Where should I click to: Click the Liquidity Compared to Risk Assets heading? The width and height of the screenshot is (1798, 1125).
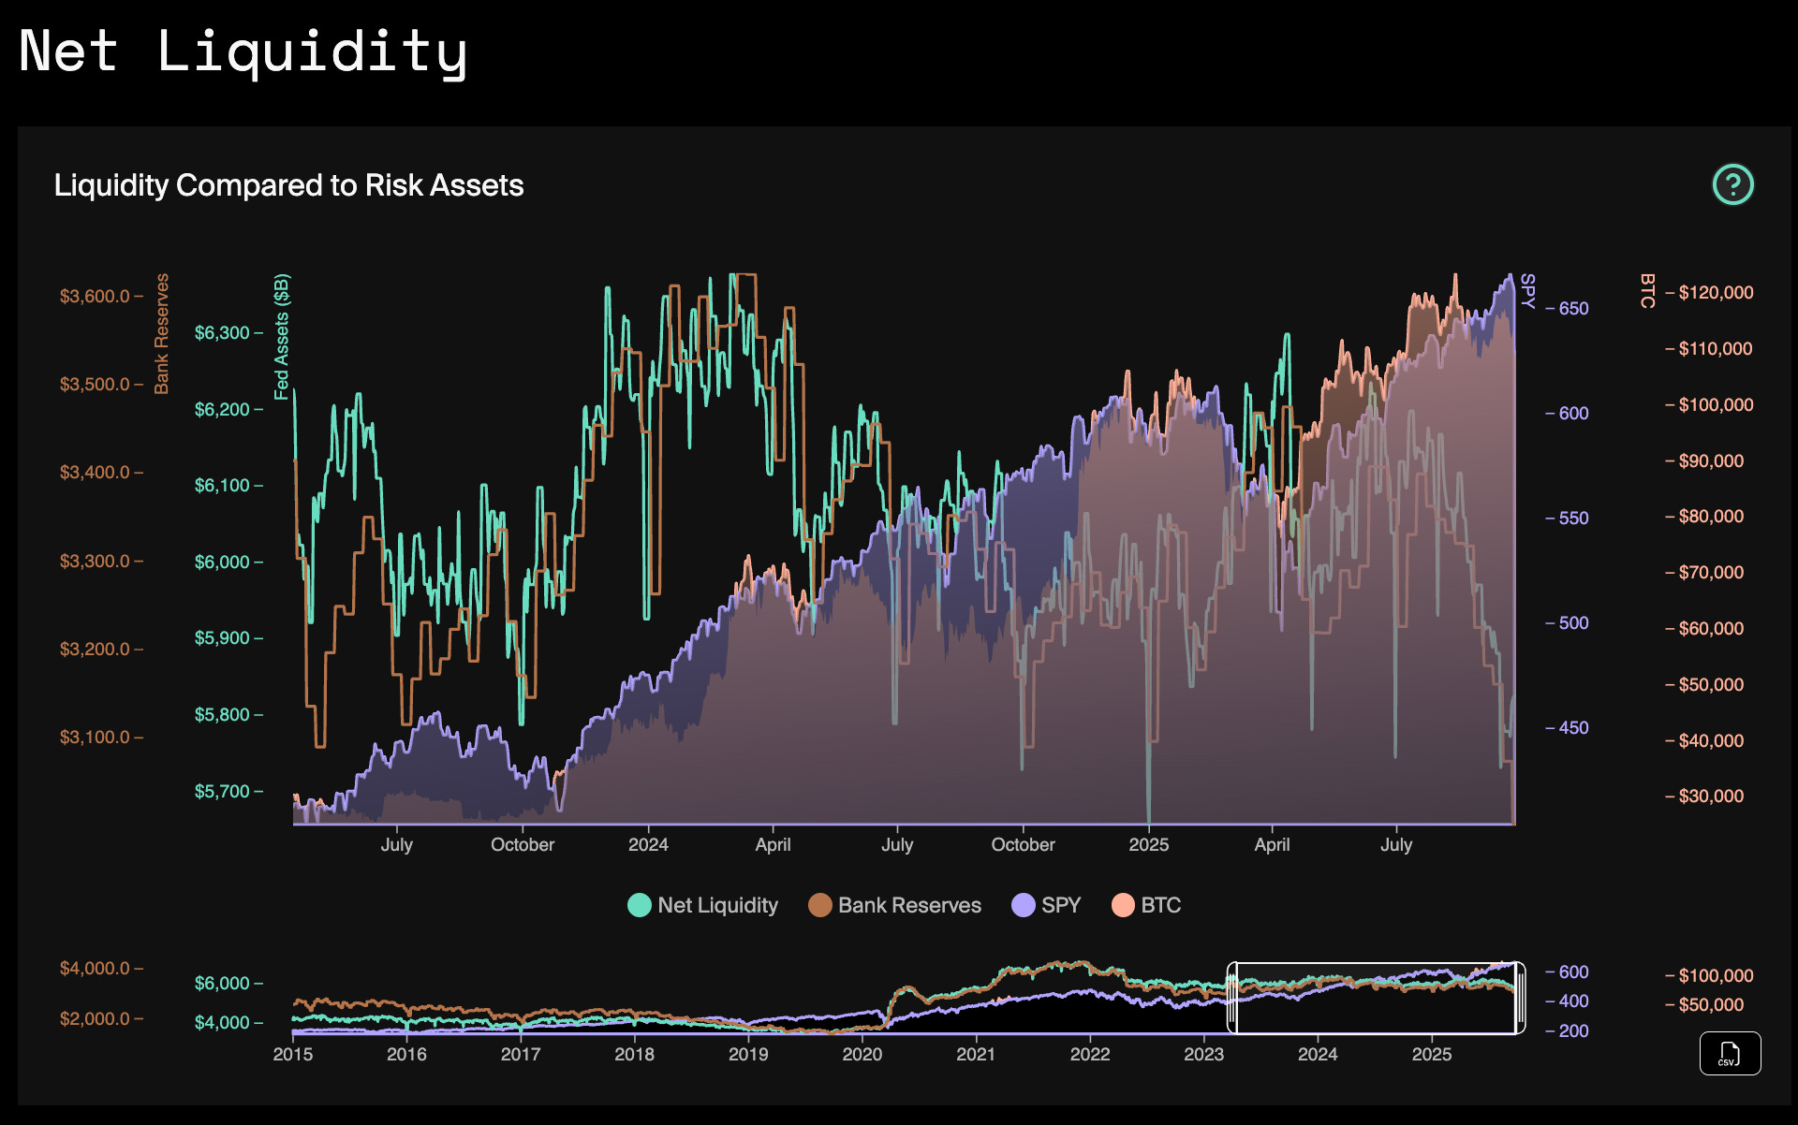(x=288, y=185)
